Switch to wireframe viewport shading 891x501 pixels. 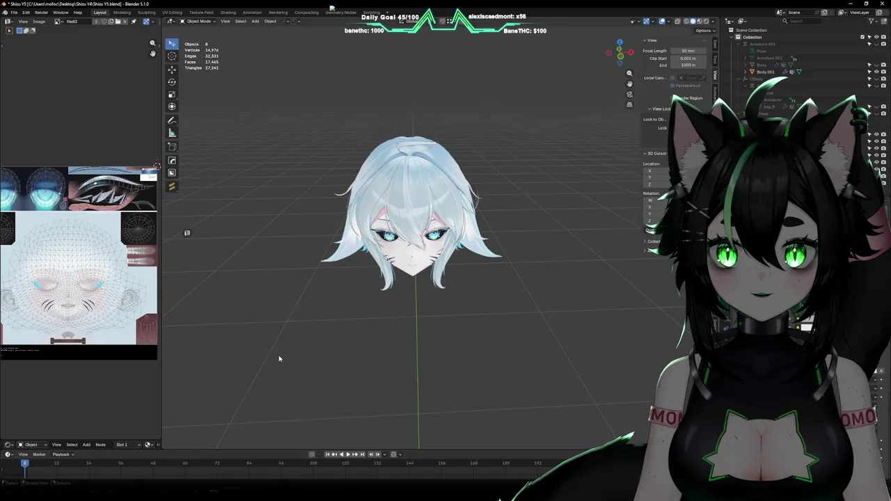tap(686, 22)
